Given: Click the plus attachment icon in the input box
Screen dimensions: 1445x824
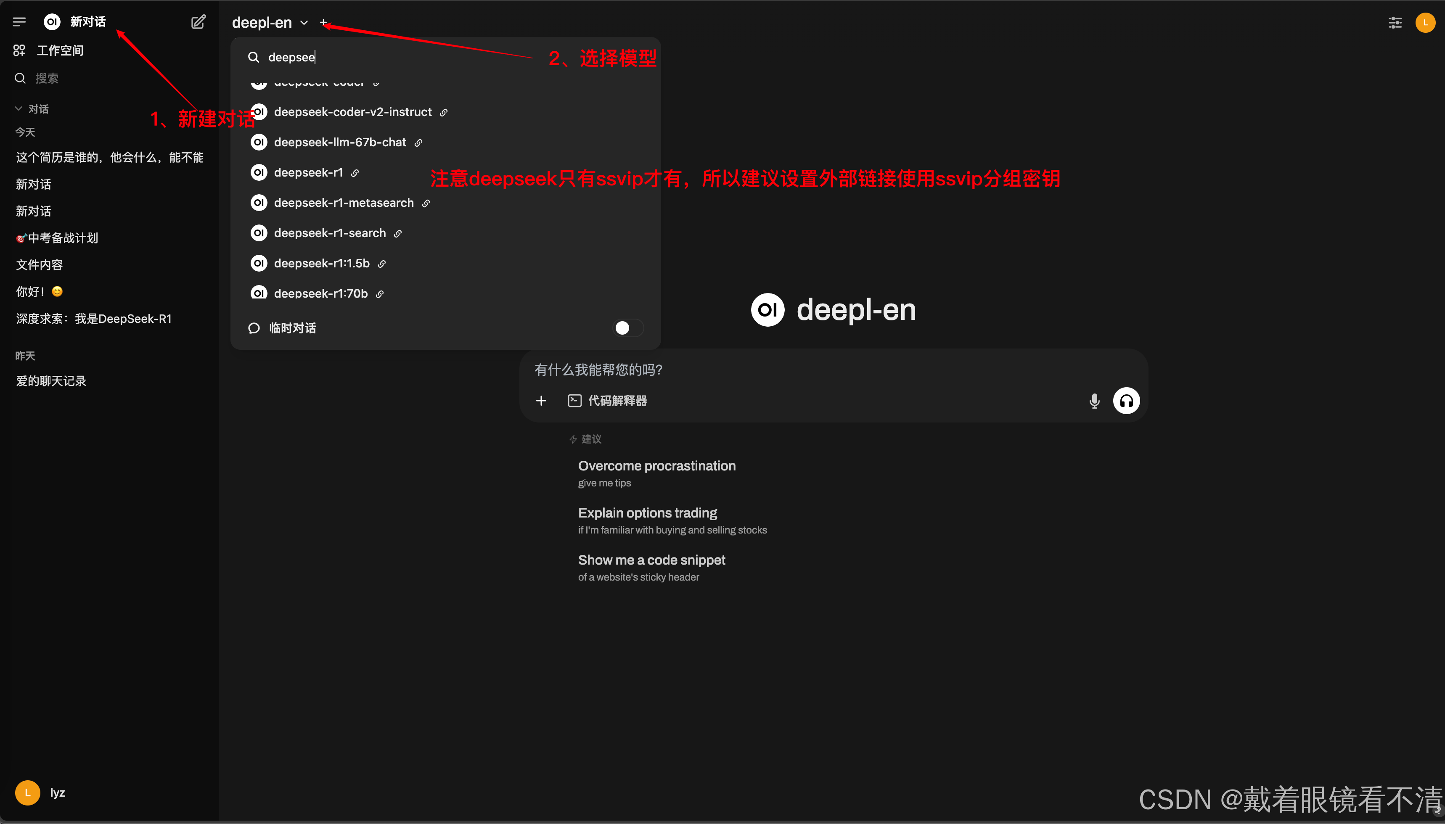Looking at the screenshot, I should 541,401.
